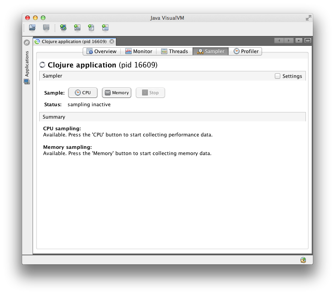Screen dimensions: 335x295
Task: Click the 'sampling inactive' status text
Action: click(x=89, y=105)
